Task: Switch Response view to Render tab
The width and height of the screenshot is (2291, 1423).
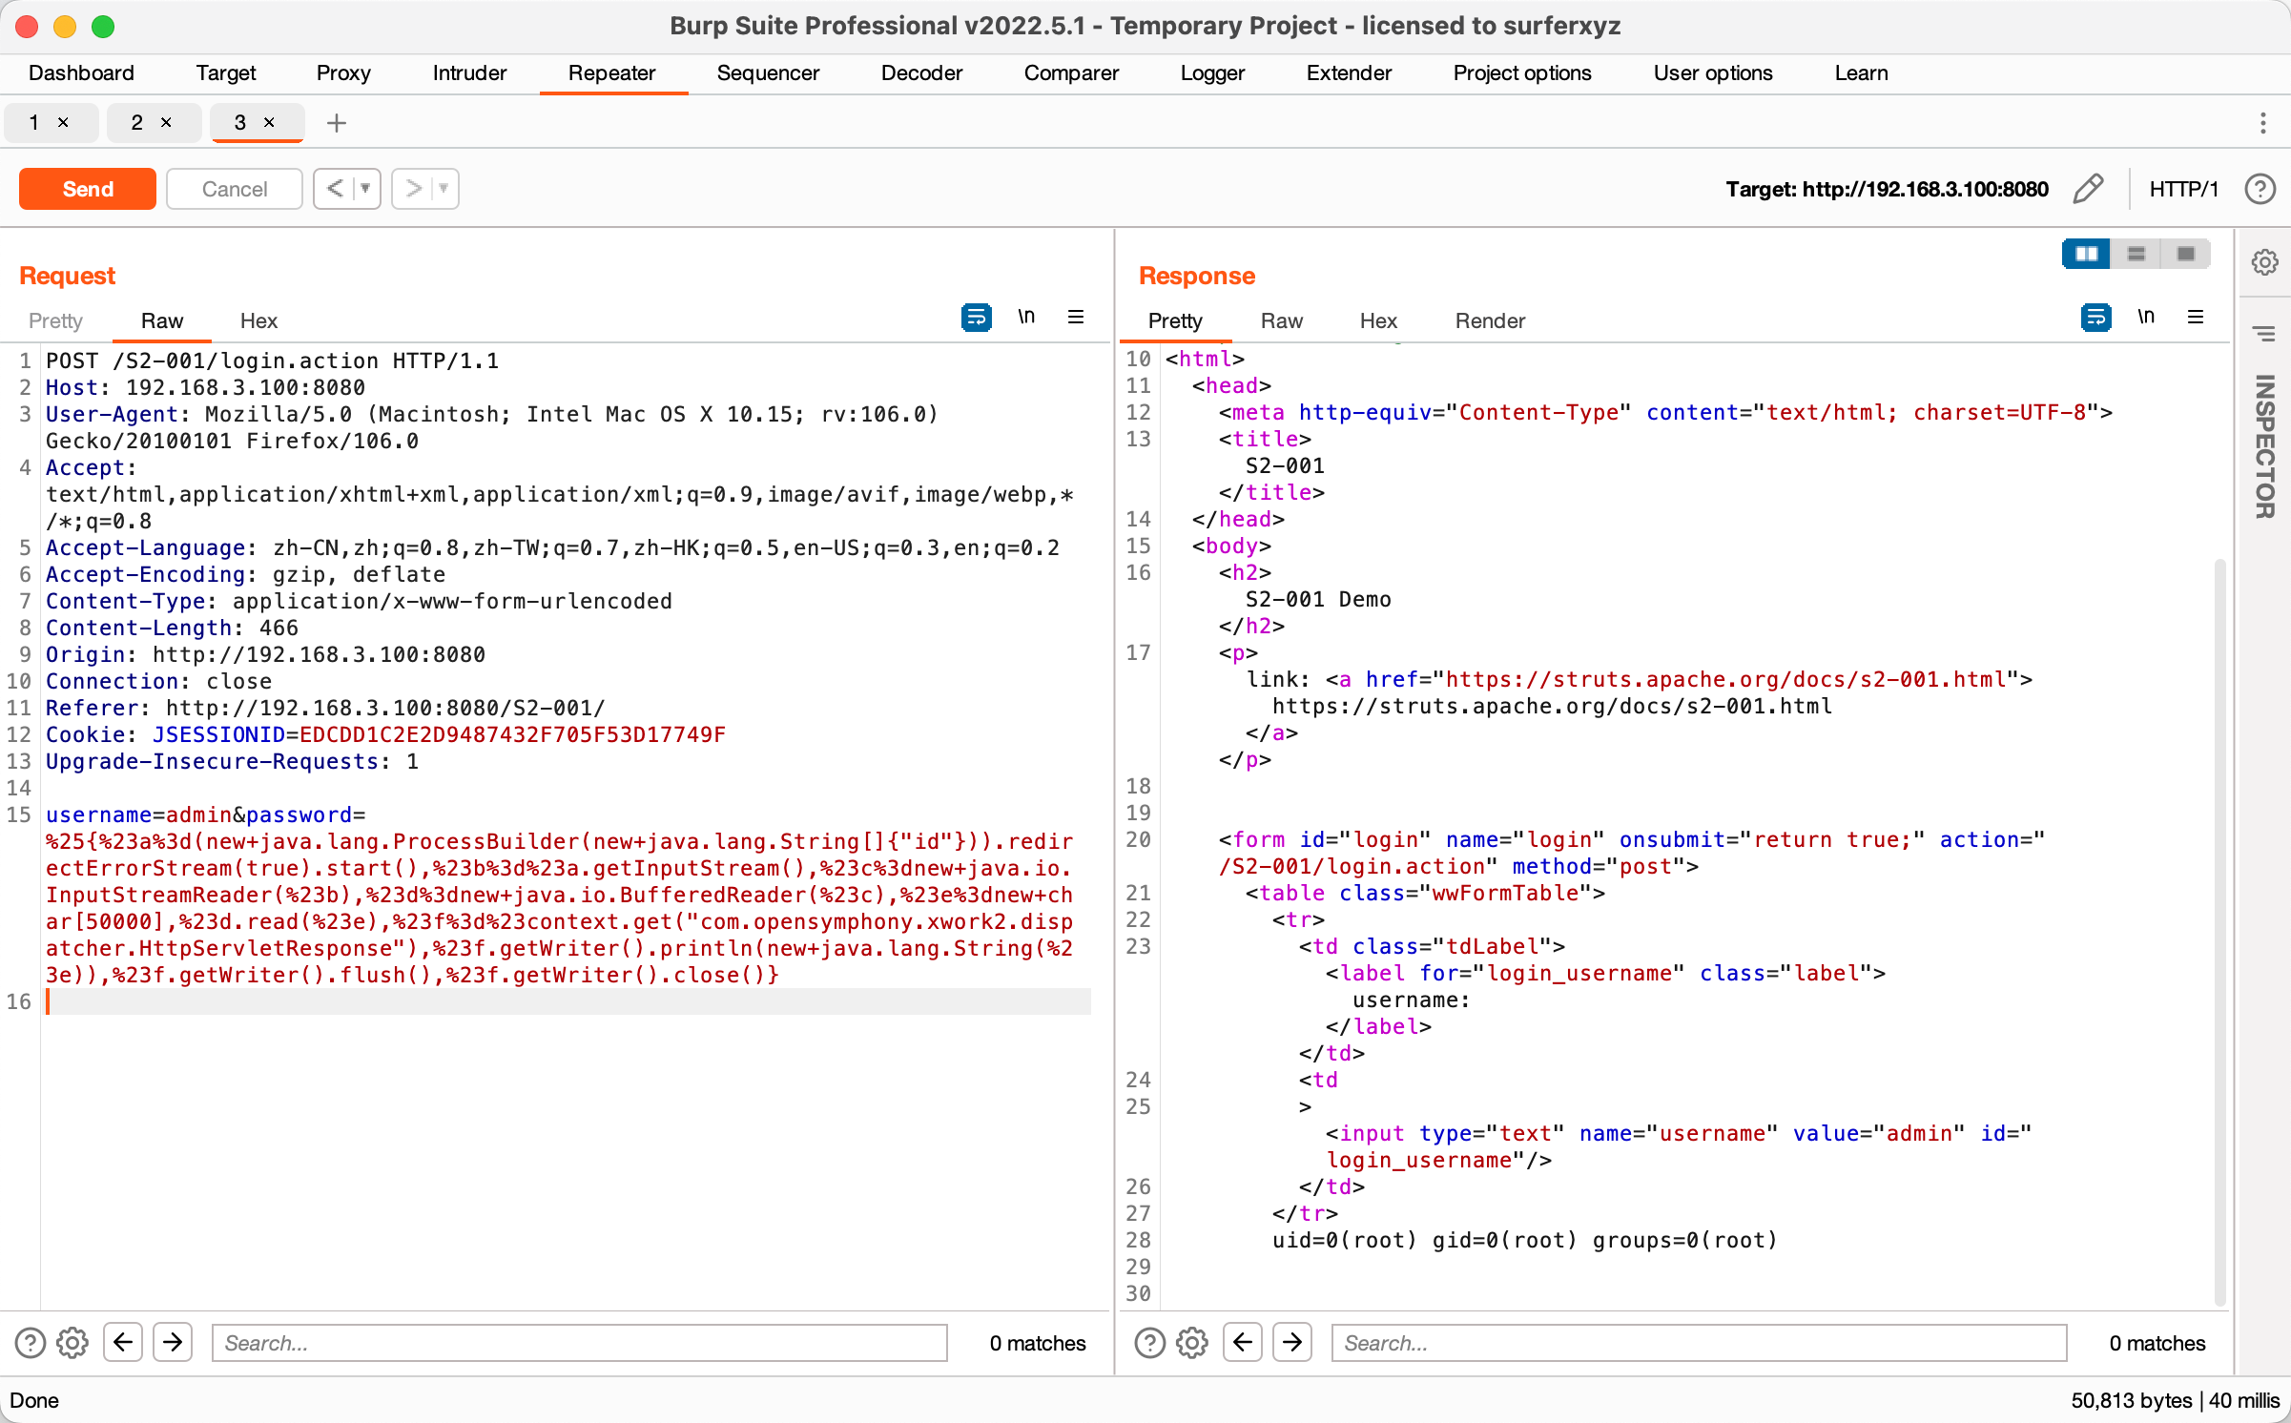Action: [x=1489, y=321]
